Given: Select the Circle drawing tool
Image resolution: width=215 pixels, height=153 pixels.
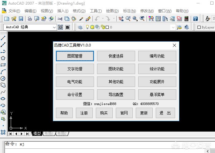Looking at the screenshot, I should pos(3,78).
